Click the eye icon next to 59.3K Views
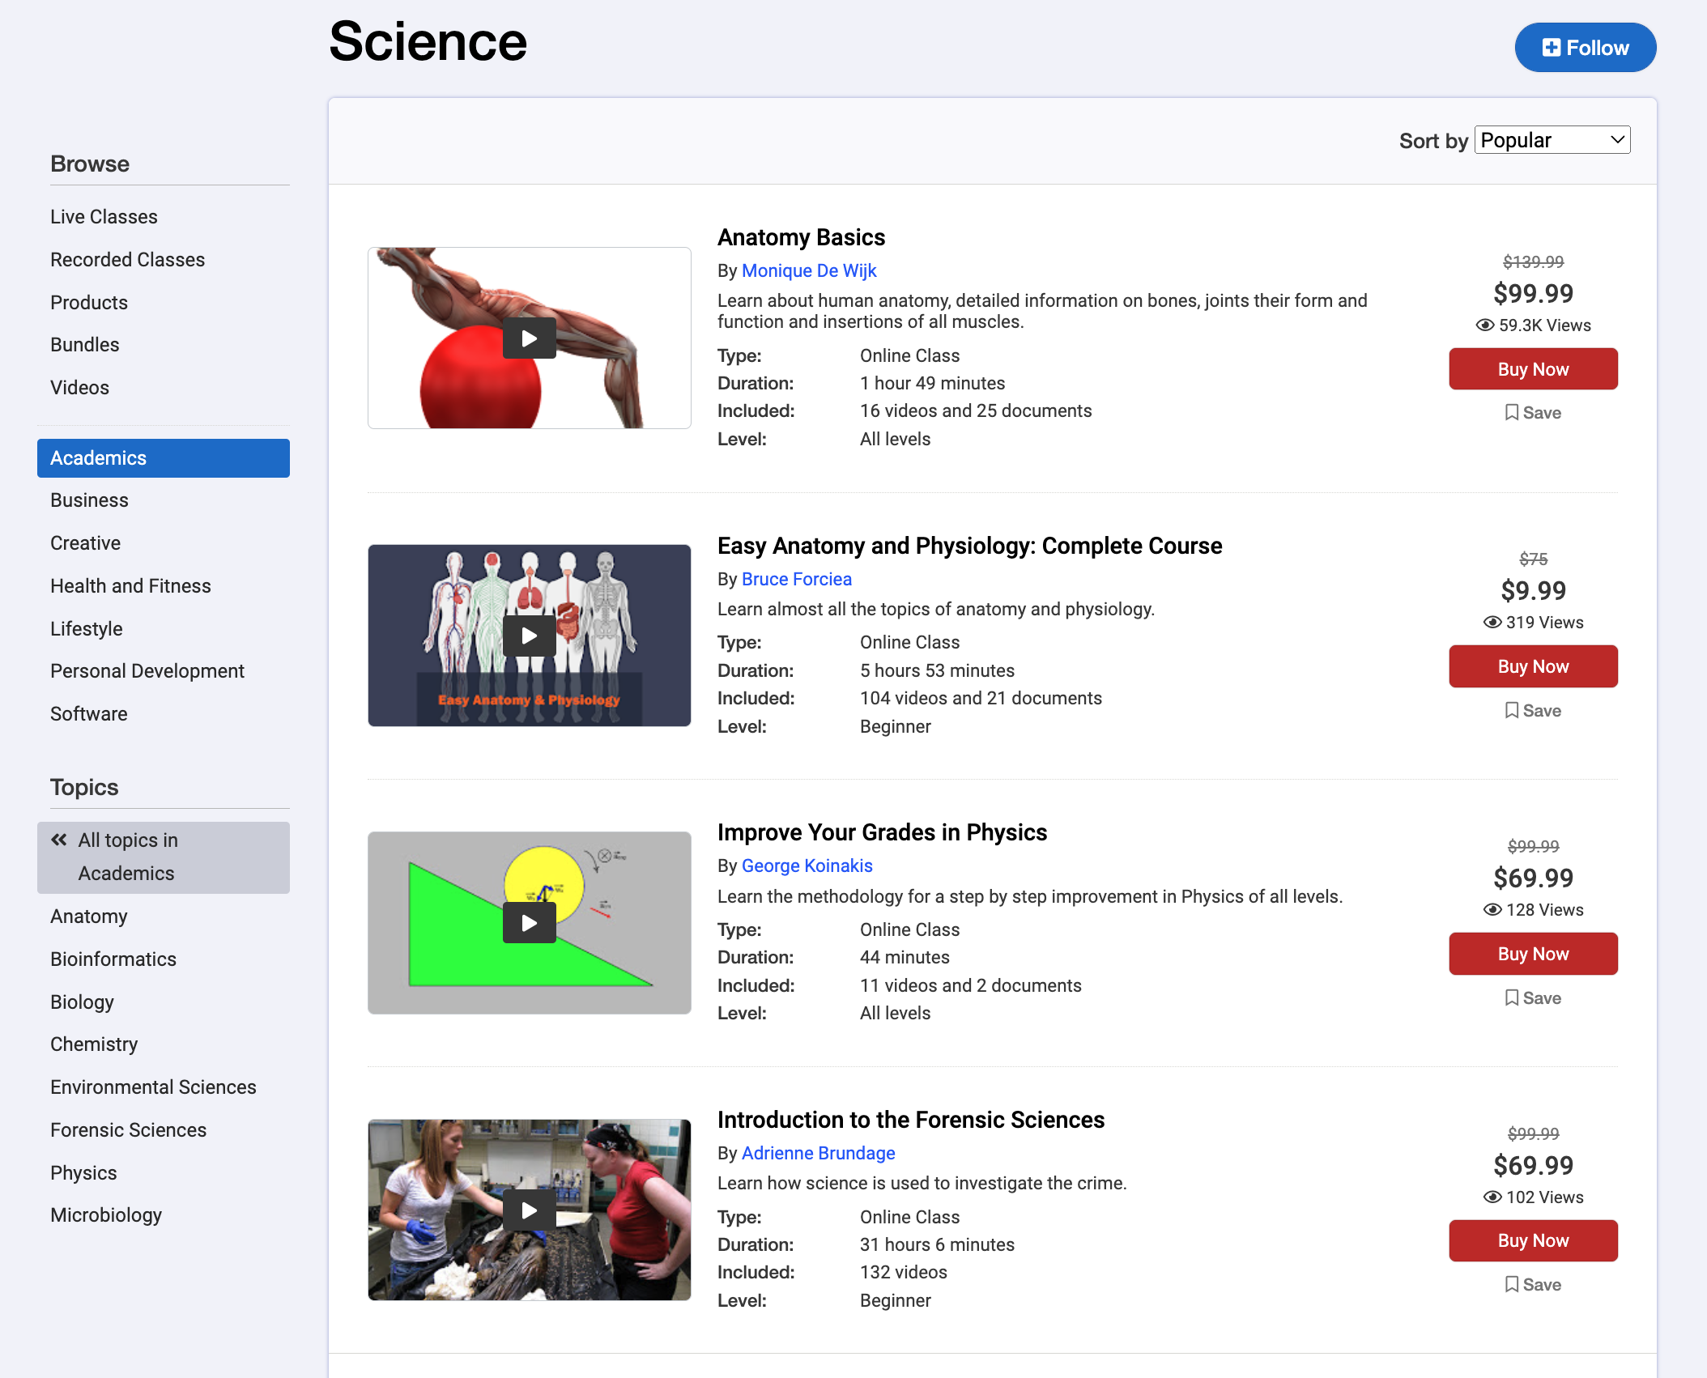Screen dimensions: 1707x1378 click(x=1484, y=325)
